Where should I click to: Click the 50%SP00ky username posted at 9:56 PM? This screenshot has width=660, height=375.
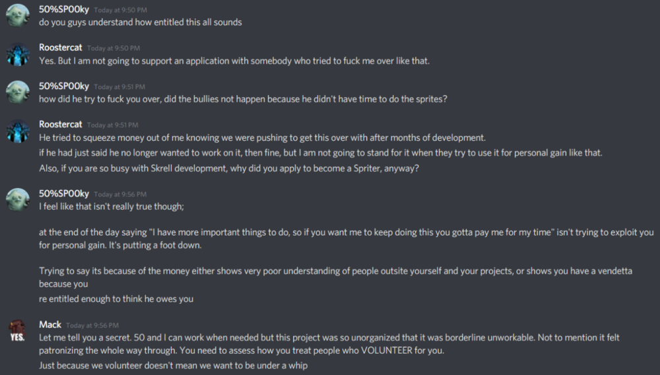(x=64, y=193)
